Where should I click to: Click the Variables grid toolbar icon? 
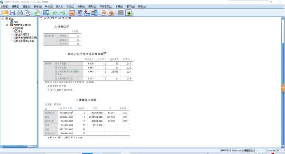click(x=94, y=13)
